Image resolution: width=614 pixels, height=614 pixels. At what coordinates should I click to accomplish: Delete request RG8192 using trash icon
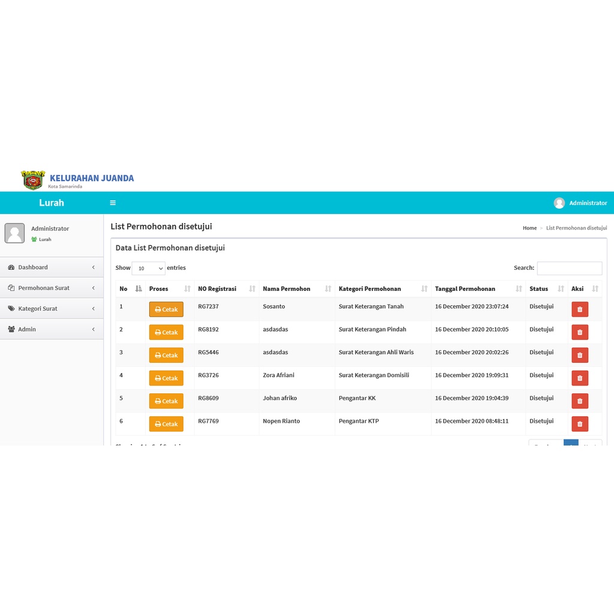pyautogui.click(x=580, y=332)
